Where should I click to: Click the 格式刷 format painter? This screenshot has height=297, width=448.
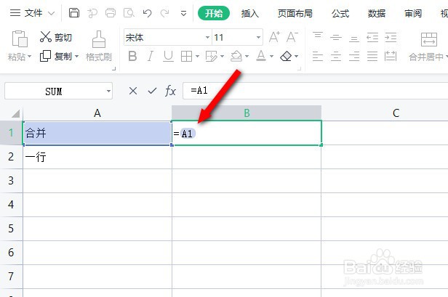[99, 46]
